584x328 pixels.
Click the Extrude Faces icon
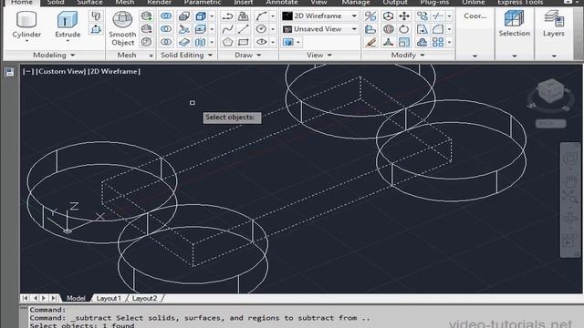pyautogui.click(x=201, y=29)
